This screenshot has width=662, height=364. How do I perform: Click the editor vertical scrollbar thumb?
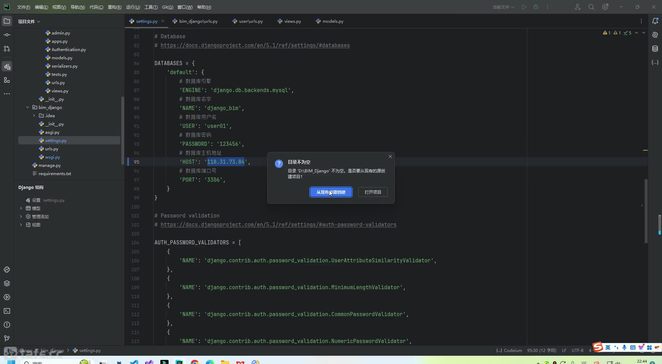coord(646,211)
